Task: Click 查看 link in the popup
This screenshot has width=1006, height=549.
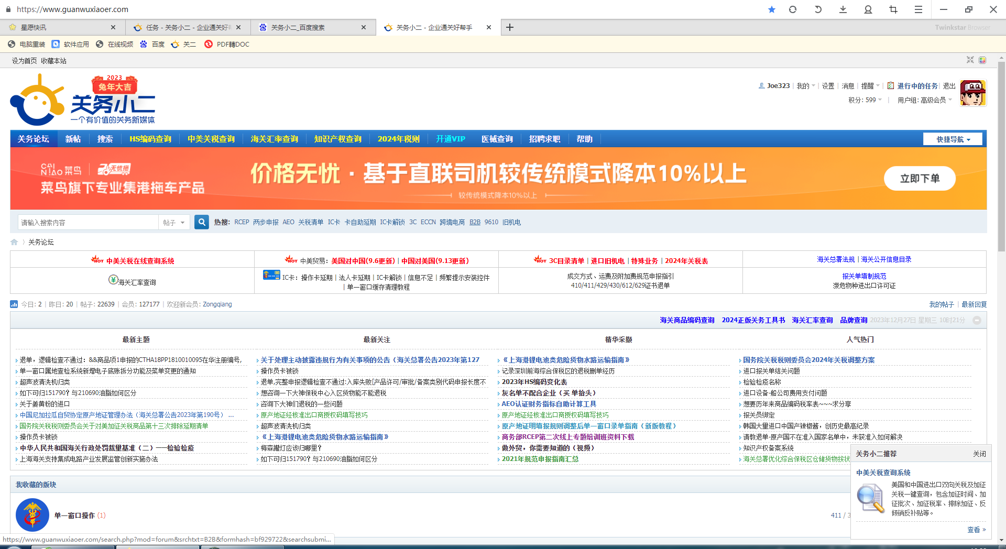Action: click(x=976, y=530)
